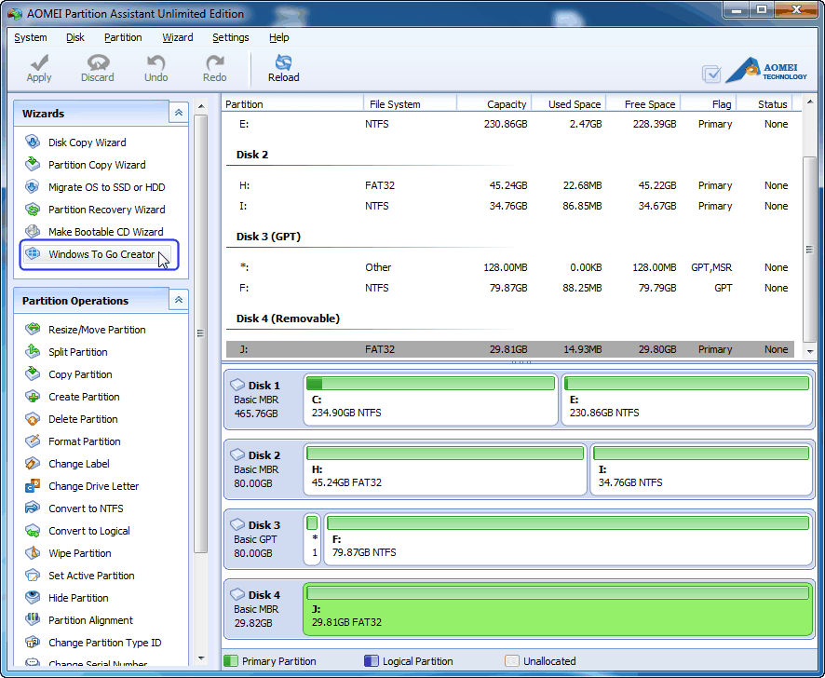Click the Format Partition icon
This screenshot has width=825, height=678.
[33, 441]
